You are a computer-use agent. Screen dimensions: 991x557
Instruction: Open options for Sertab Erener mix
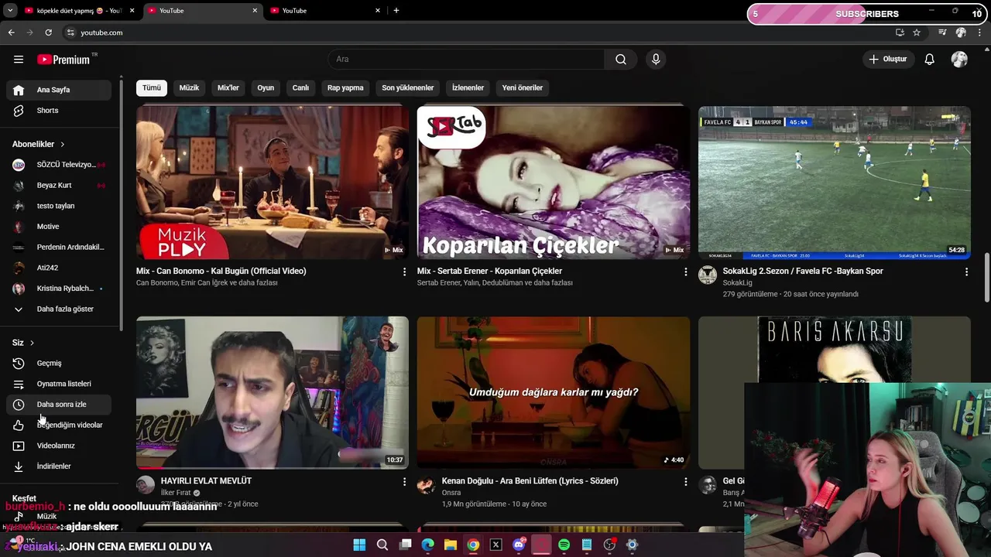tap(685, 272)
